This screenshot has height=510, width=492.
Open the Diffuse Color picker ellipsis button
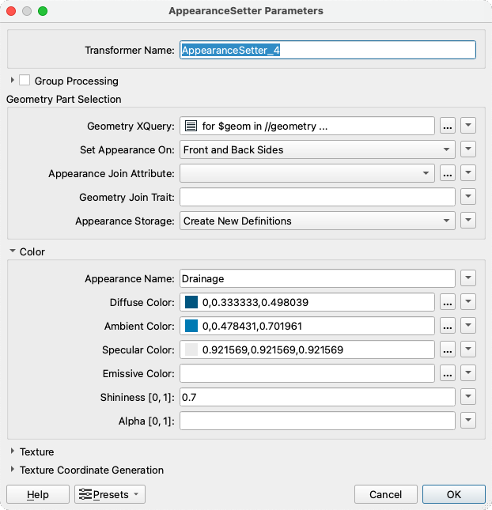[x=448, y=302]
